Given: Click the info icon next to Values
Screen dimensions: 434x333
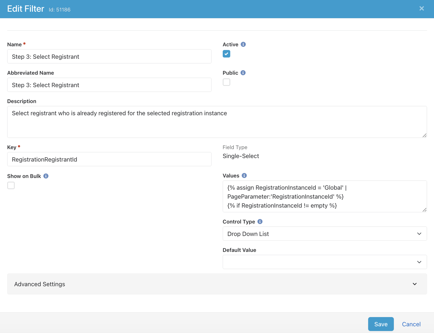Looking at the screenshot, I should pos(244,175).
